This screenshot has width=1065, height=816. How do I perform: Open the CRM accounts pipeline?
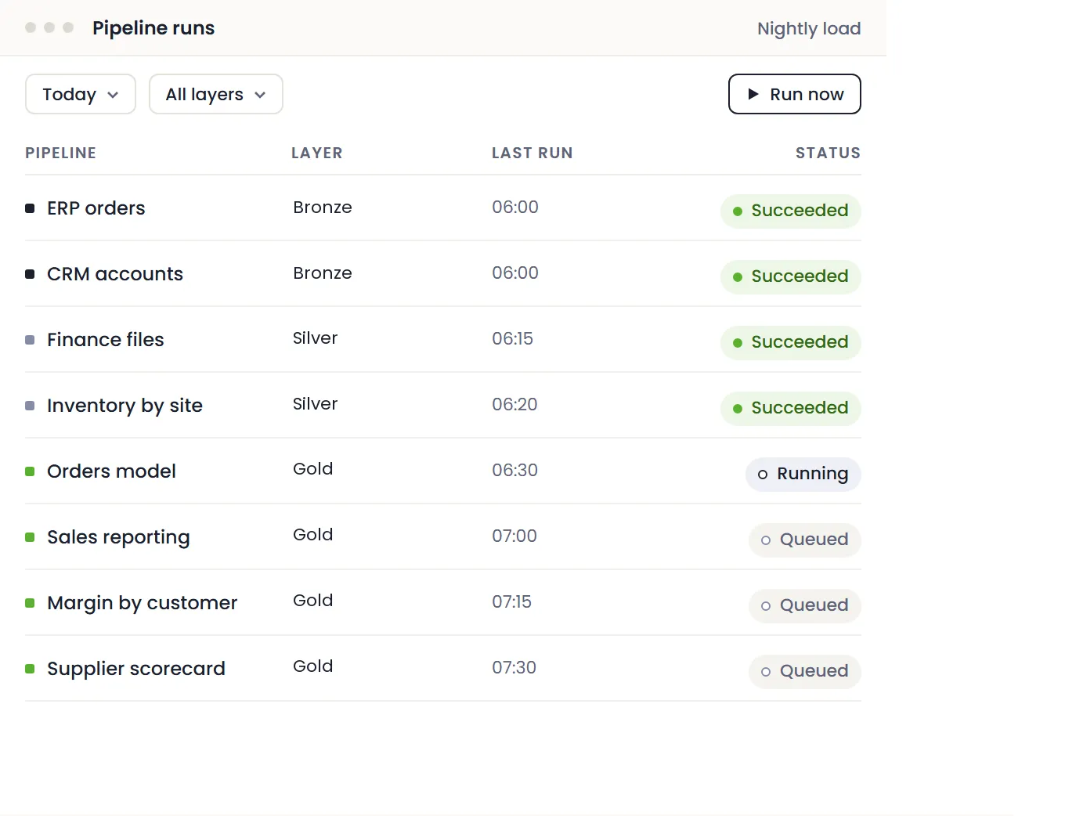tap(115, 274)
